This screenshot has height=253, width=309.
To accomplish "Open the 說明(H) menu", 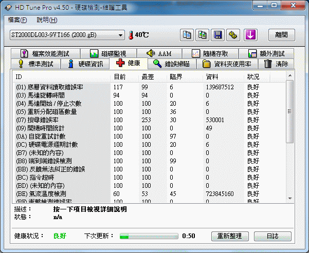I will (x=47, y=20).
